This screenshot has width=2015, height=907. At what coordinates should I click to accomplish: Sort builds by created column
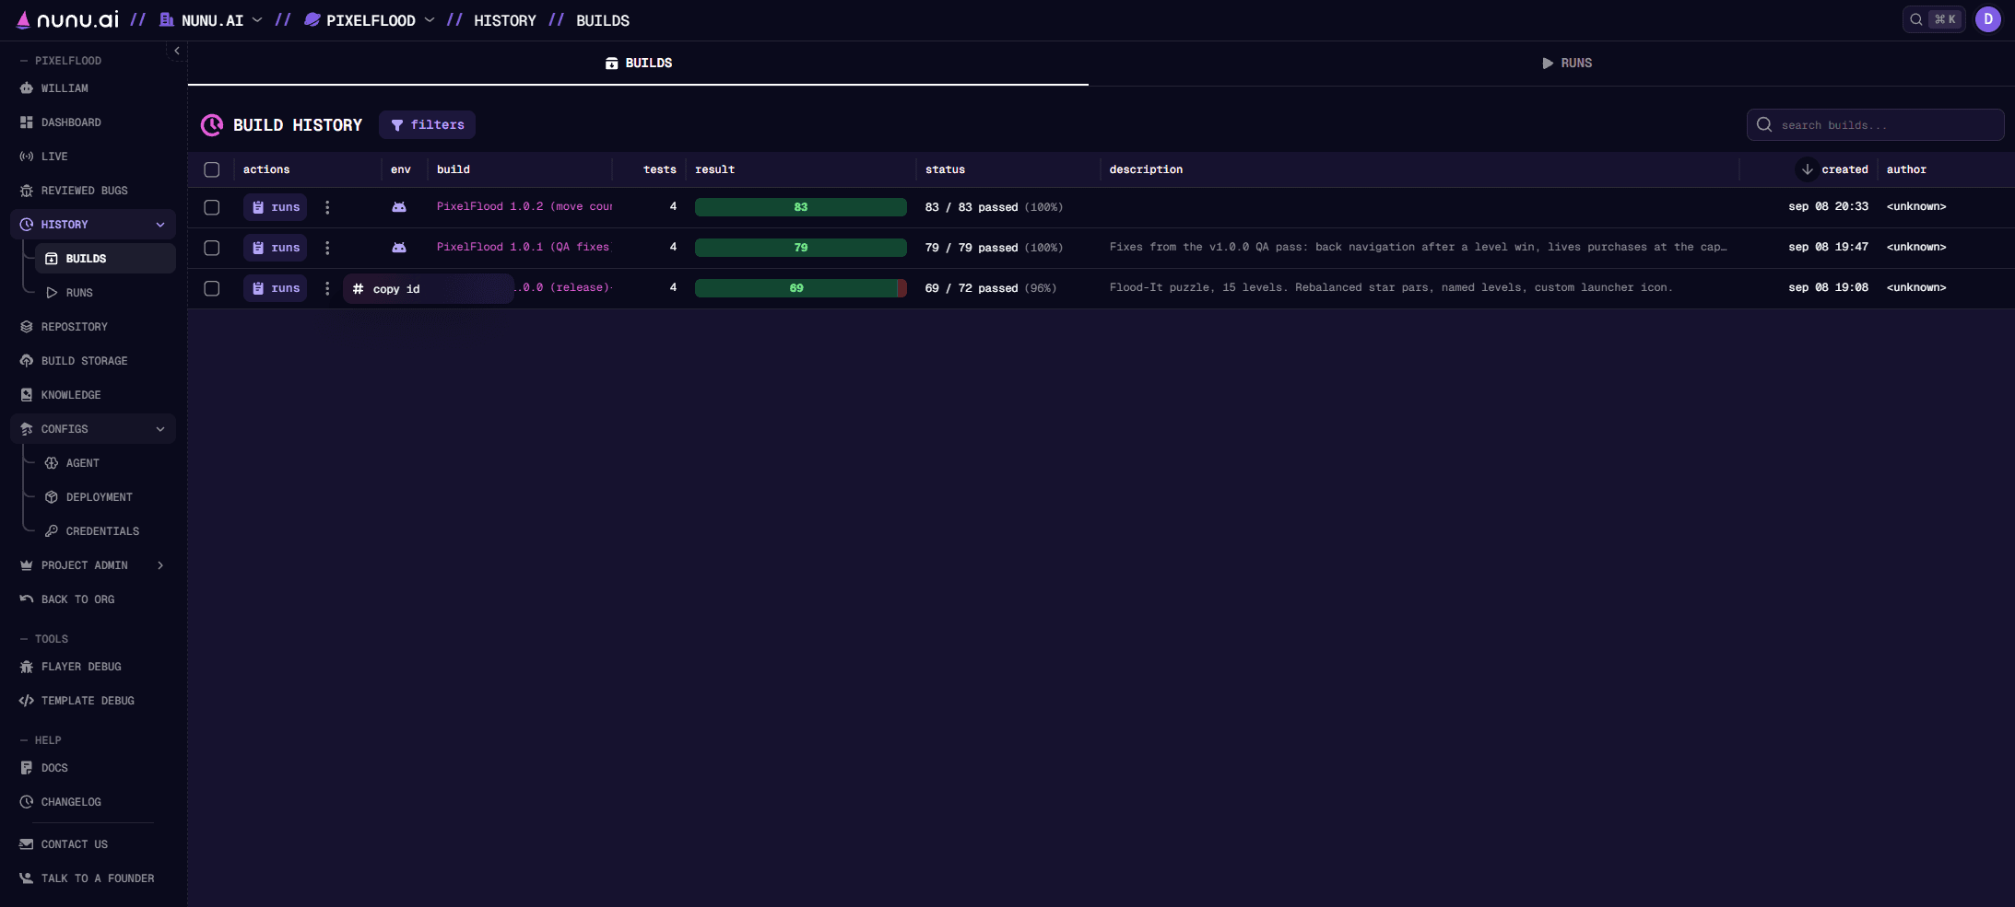(1832, 169)
